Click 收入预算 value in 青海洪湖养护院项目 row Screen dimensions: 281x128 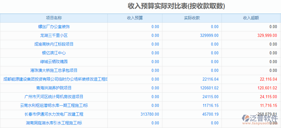155,88
